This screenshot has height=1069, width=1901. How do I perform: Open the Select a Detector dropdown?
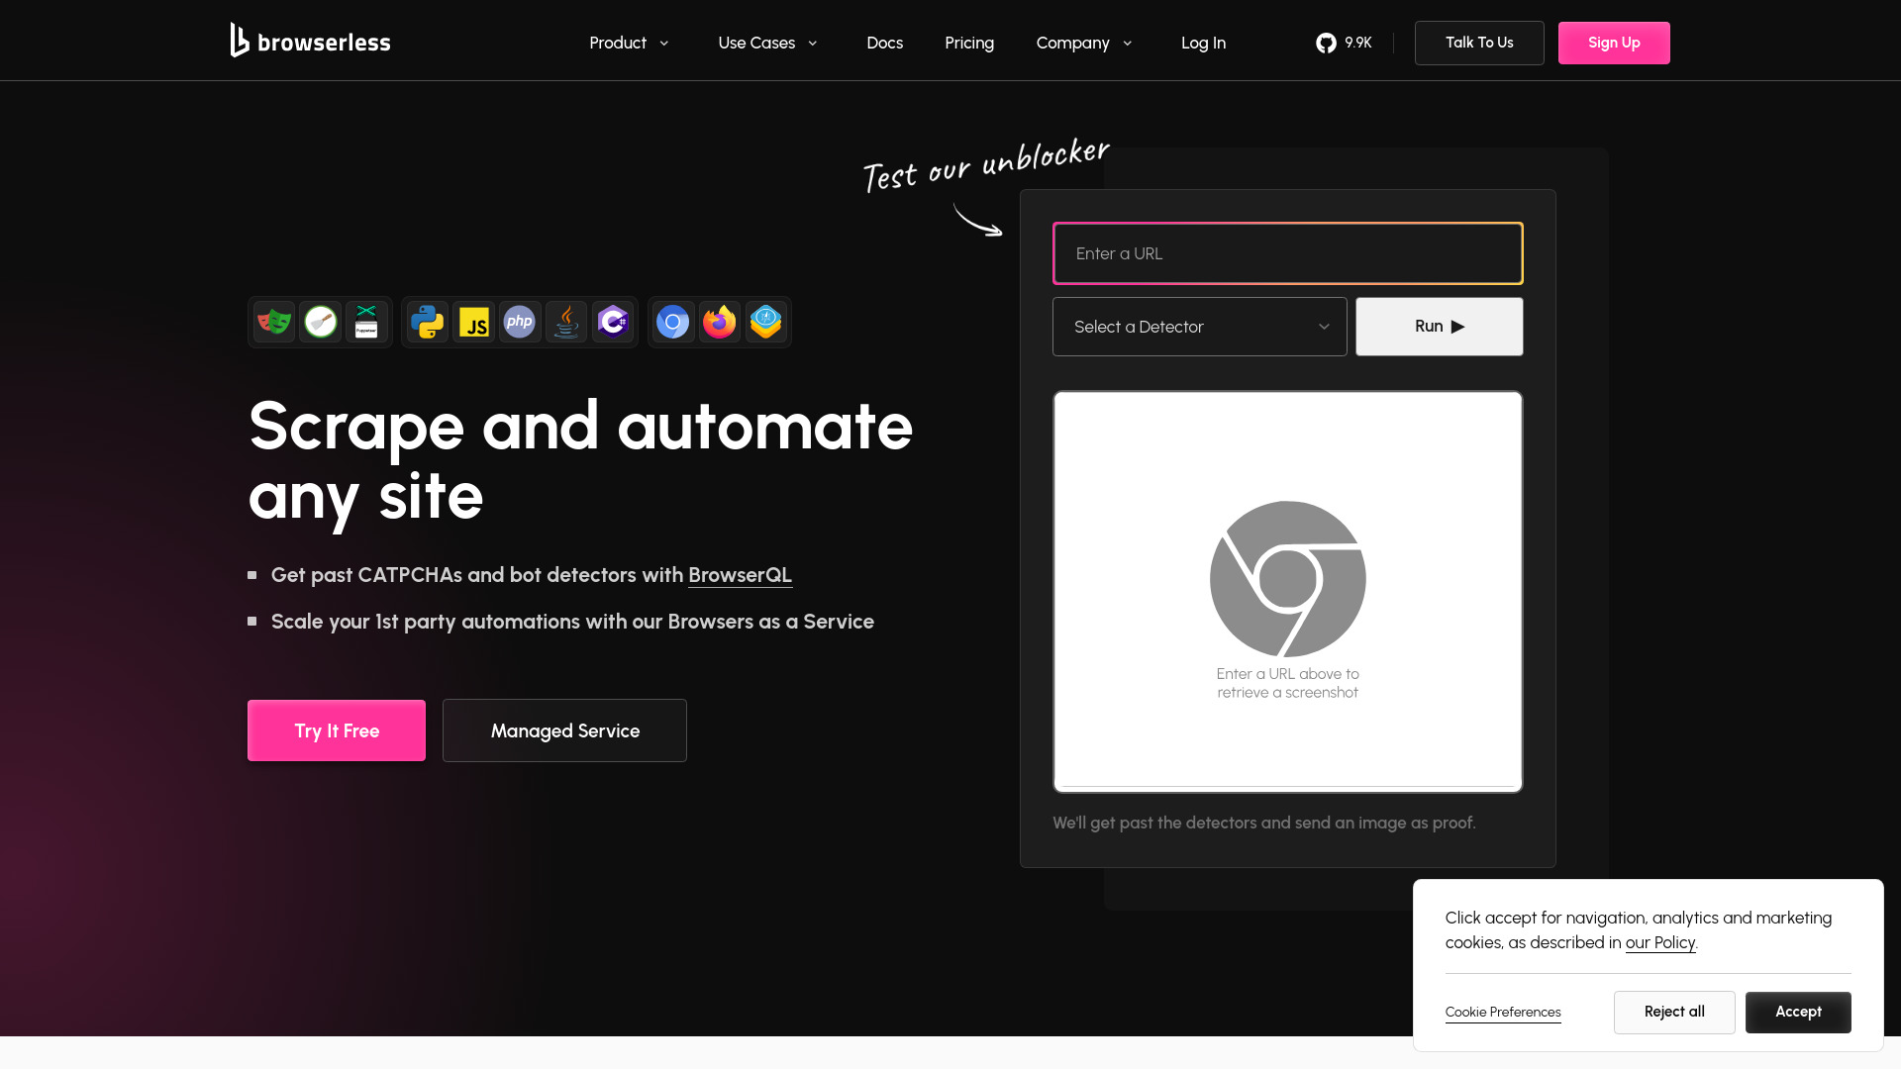(1198, 326)
